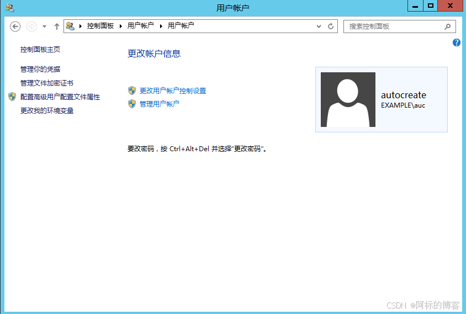Select the first 用户帐户 breadcrumb item

click(141, 26)
